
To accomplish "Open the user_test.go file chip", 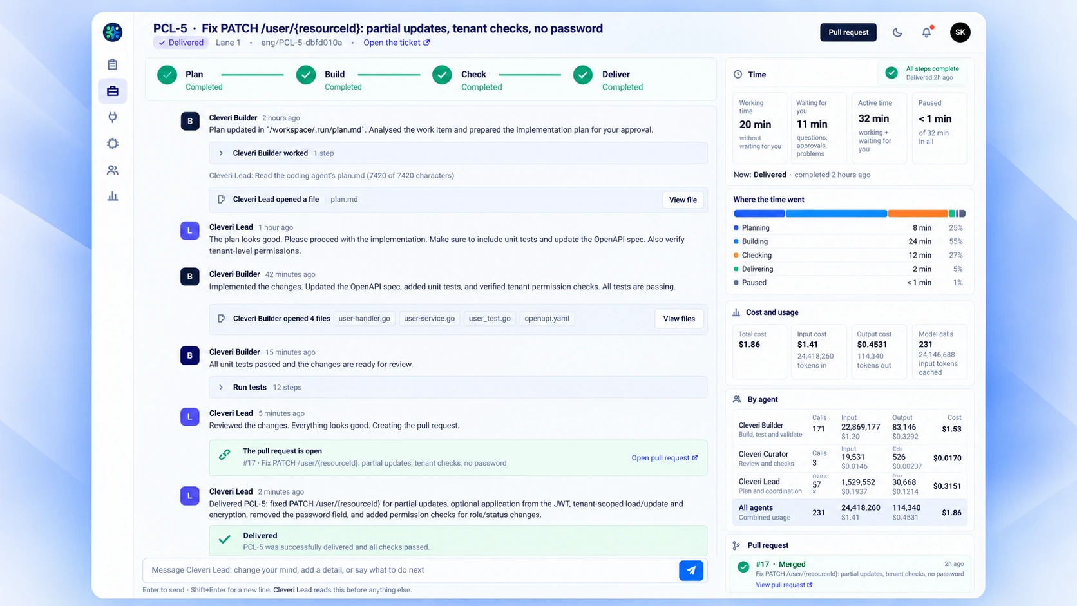I will (490, 319).
